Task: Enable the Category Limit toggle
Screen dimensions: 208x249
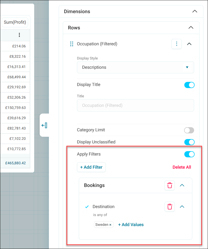Action: [189, 130]
